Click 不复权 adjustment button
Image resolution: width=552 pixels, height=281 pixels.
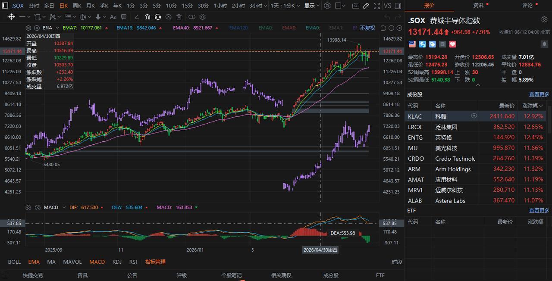pos(367,28)
